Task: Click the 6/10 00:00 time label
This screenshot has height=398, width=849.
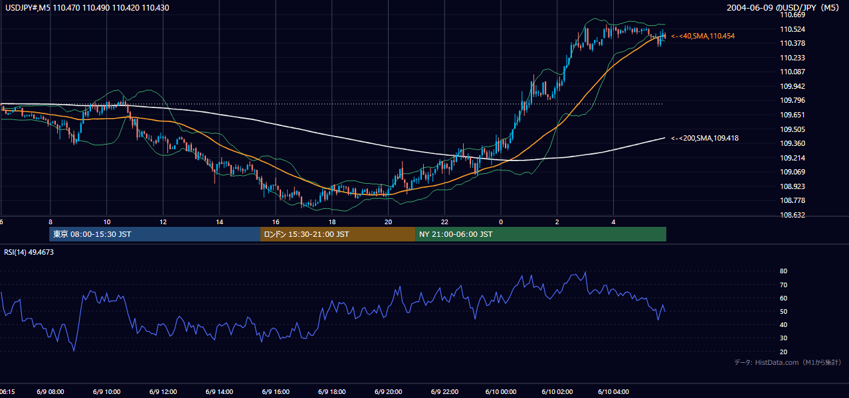Action: tap(501, 392)
